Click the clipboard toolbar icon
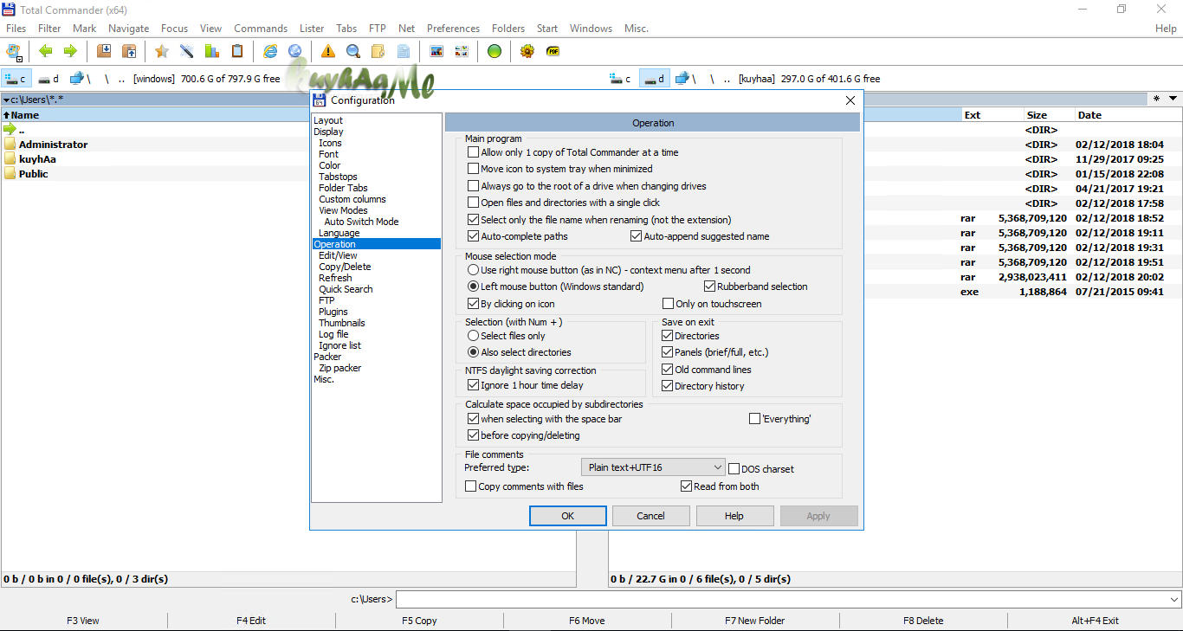Screen dimensions: 1183x631 (x=236, y=51)
